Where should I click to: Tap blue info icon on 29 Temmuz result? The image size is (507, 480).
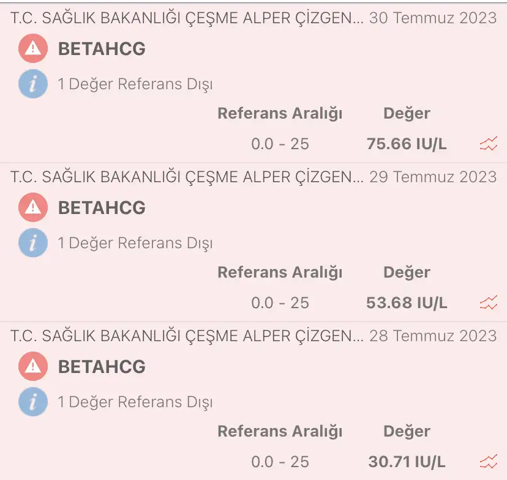(x=33, y=243)
